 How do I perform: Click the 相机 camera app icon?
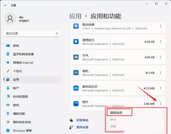pyautogui.click(x=76, y=73)
